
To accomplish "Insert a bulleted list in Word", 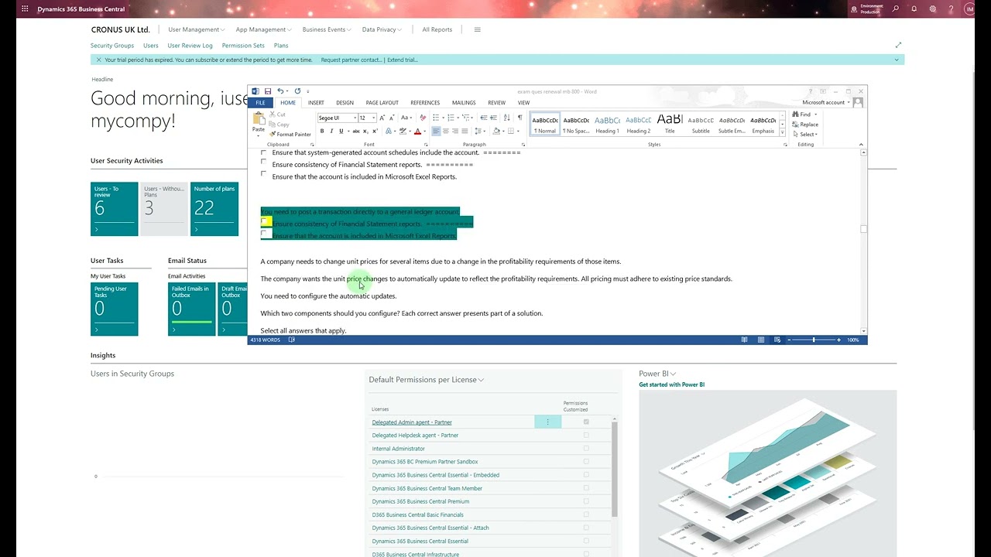I will [437, 118].
